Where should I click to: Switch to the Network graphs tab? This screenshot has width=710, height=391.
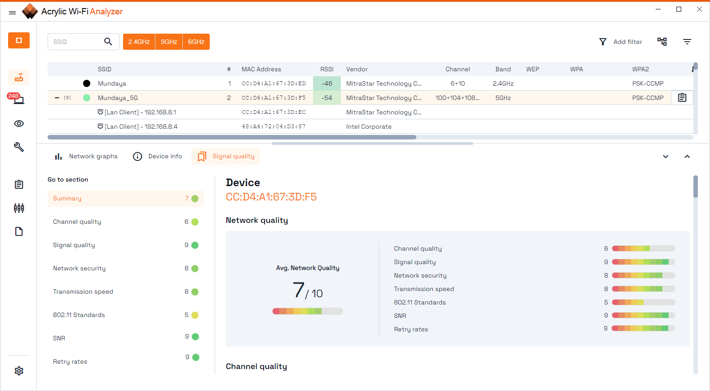coord(86,156)
